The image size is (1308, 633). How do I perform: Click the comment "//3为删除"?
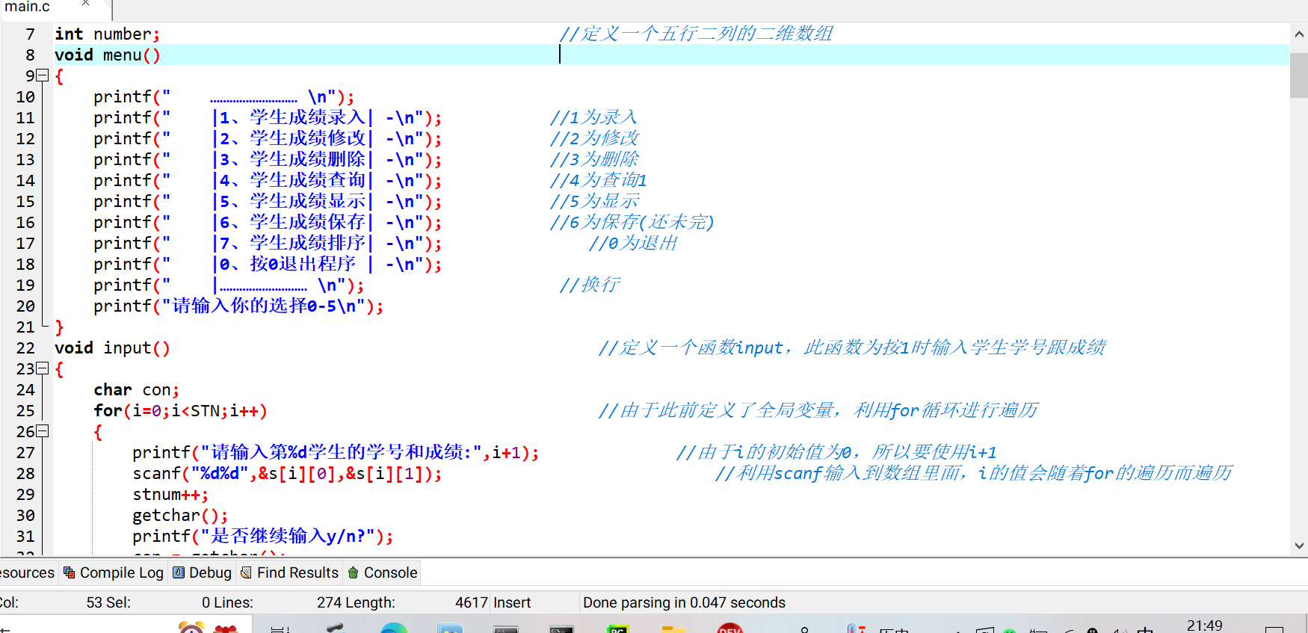594,160
